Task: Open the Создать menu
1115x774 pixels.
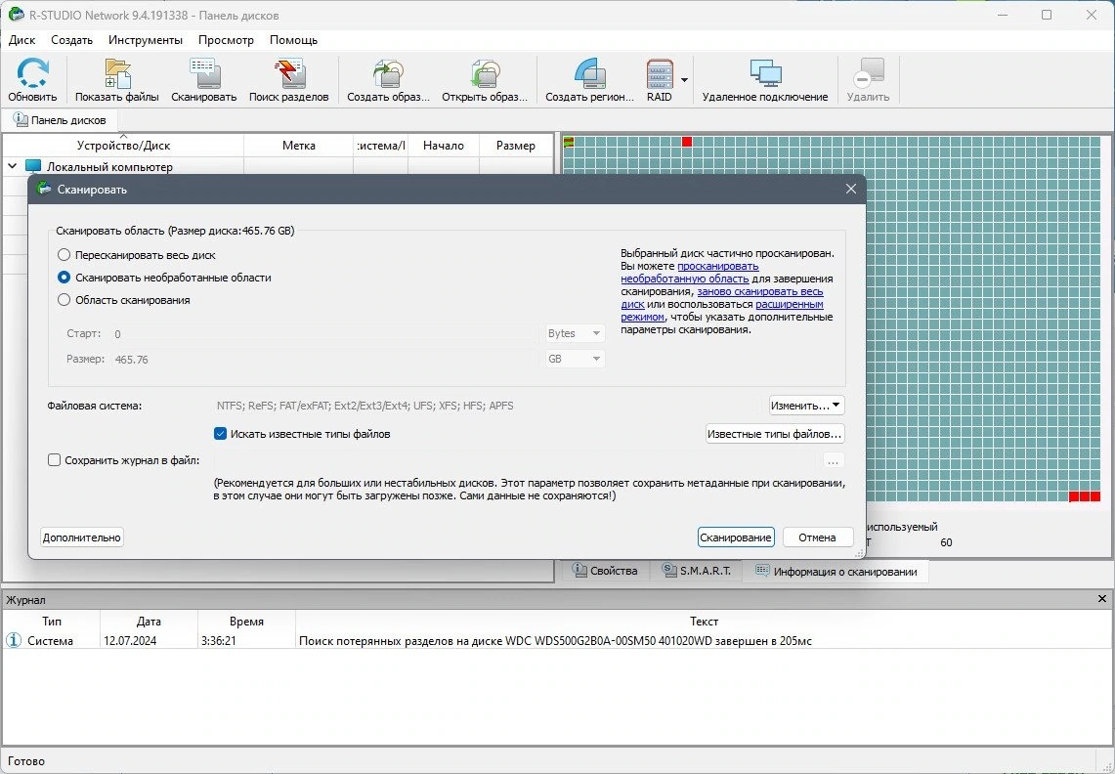Action: pos(71,40)
